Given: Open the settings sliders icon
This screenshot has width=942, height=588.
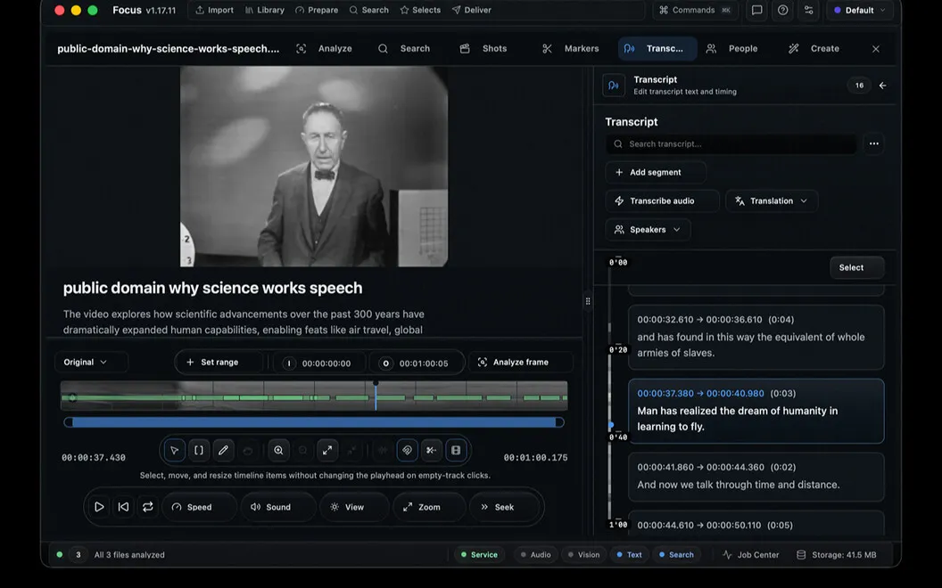Looking at the screenshot, I should coord(808,10).
